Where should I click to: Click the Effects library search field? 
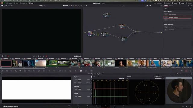click(178, 9)
